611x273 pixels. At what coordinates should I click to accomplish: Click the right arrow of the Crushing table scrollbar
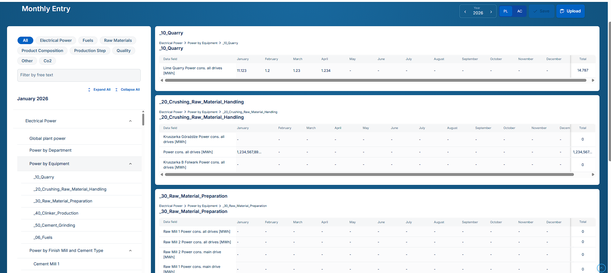point(593,175)
